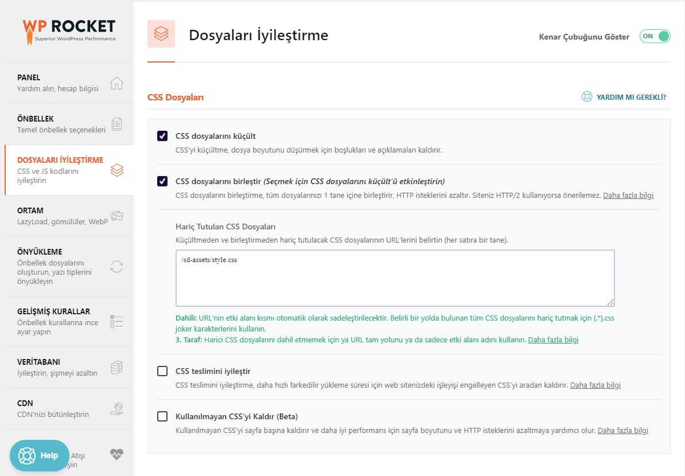Click the floating Help button

pyautogui.click(x=40, y=455)
